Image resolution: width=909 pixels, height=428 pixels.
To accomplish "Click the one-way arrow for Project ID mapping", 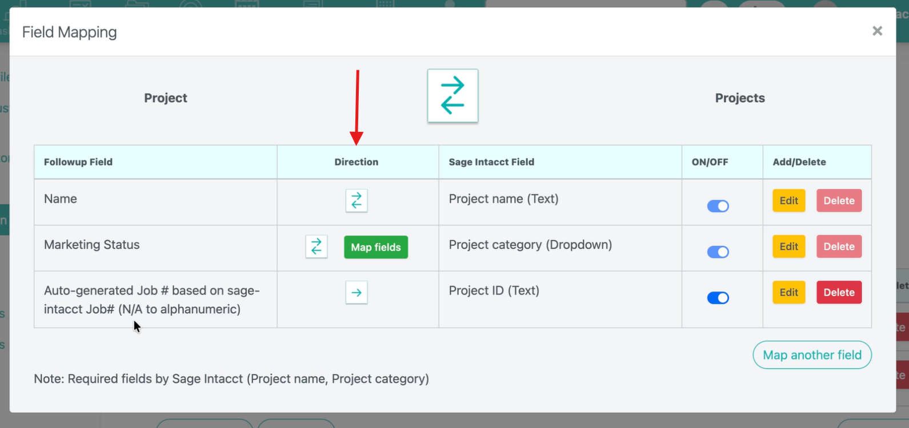I will click(x=357, y=293).
